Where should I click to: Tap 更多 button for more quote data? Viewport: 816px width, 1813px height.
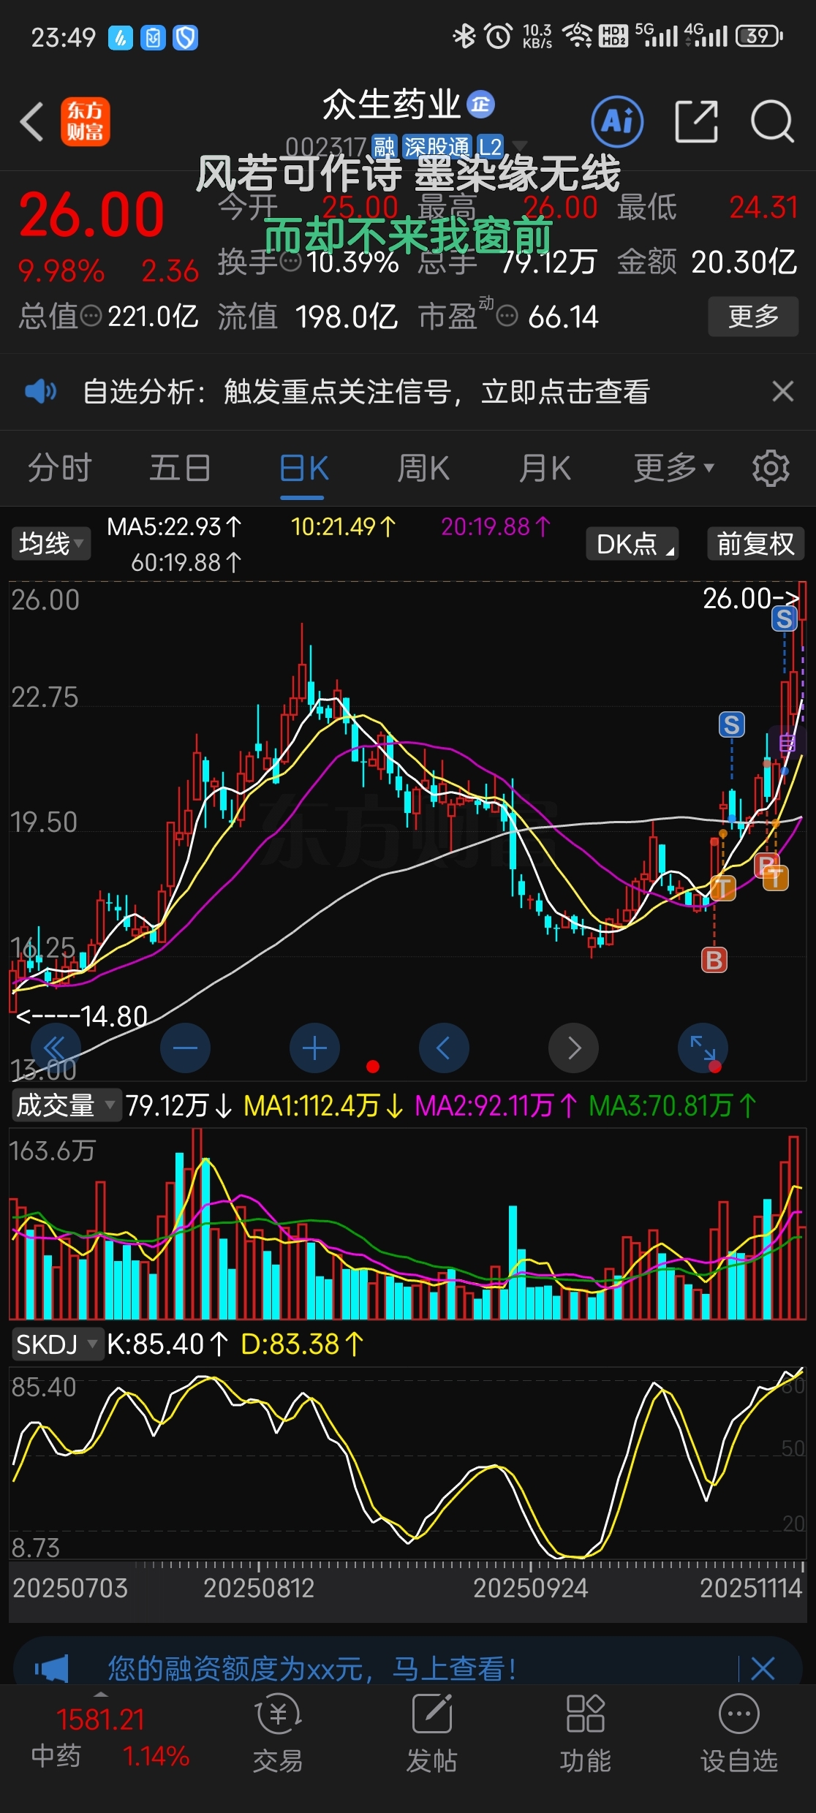pyautogui.click(x=753, y=317)
